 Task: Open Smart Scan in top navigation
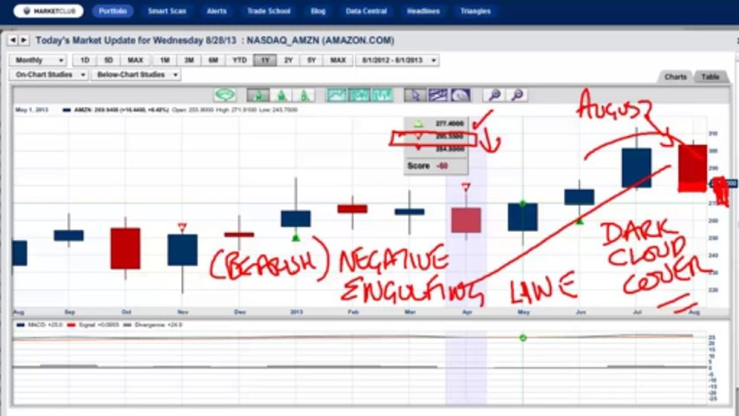pos(167,11)
